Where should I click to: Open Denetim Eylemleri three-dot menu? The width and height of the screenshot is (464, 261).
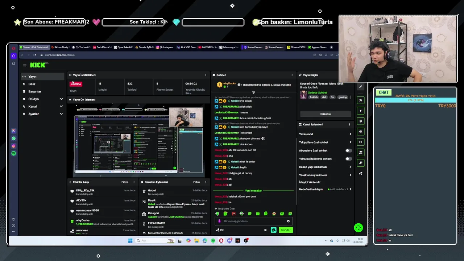coord(206,182)
